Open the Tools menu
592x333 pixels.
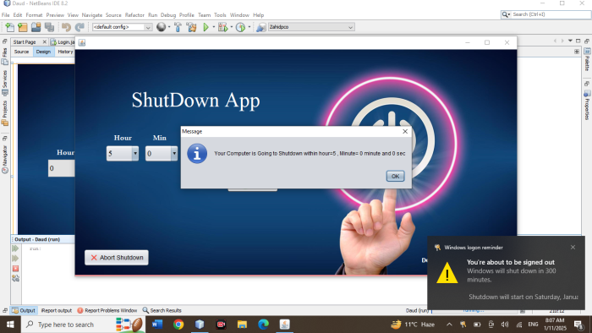[220, 15]
